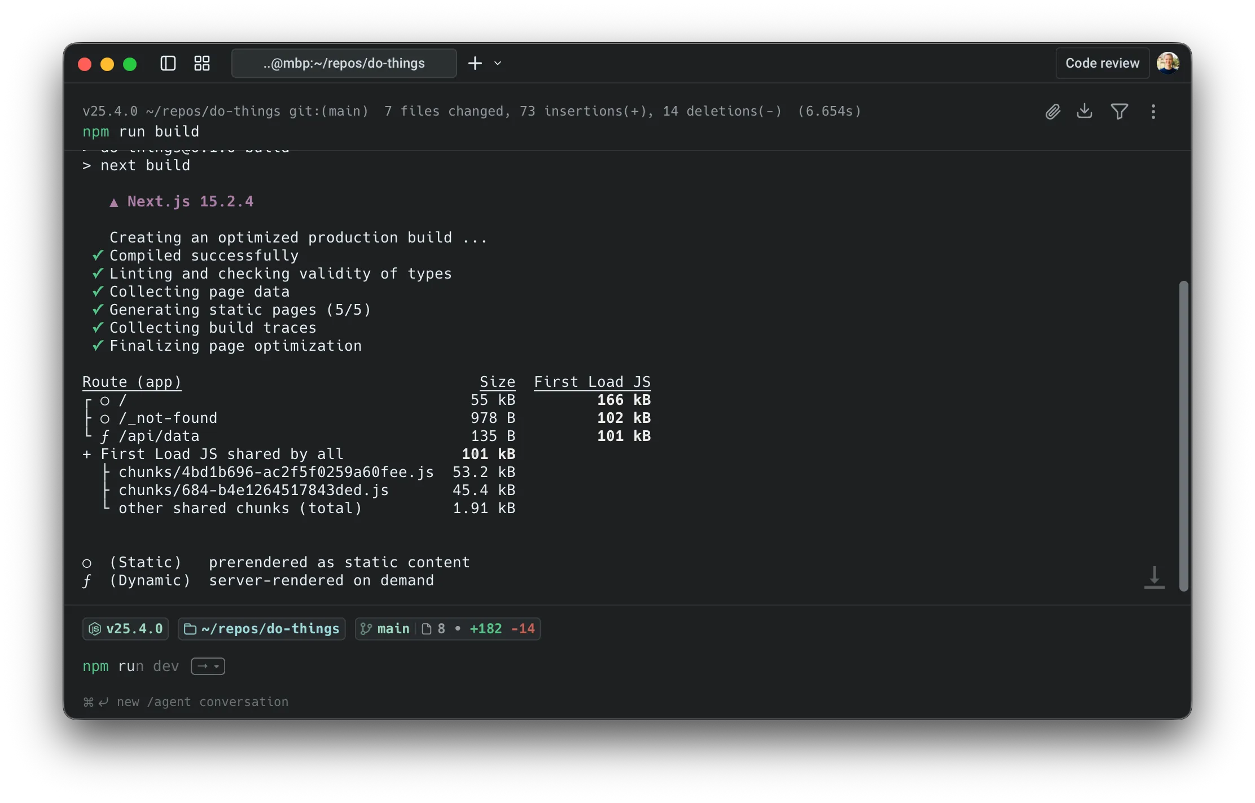Screen dimensions: 1255x803
Task: Open a new tab with the plus icon
Action: 474,63
